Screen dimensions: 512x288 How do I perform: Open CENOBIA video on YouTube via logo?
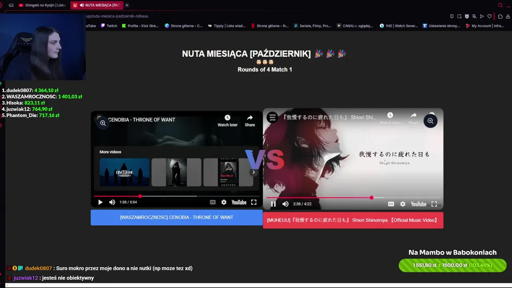click(239, 202)
